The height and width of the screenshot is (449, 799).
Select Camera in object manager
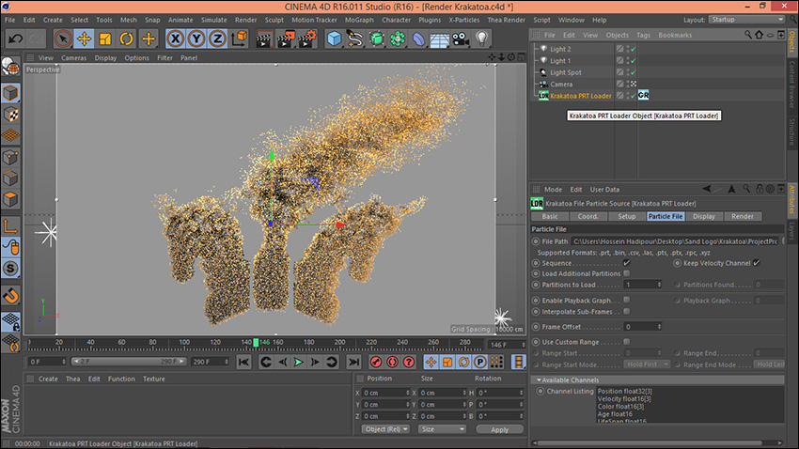pos(561,84)
